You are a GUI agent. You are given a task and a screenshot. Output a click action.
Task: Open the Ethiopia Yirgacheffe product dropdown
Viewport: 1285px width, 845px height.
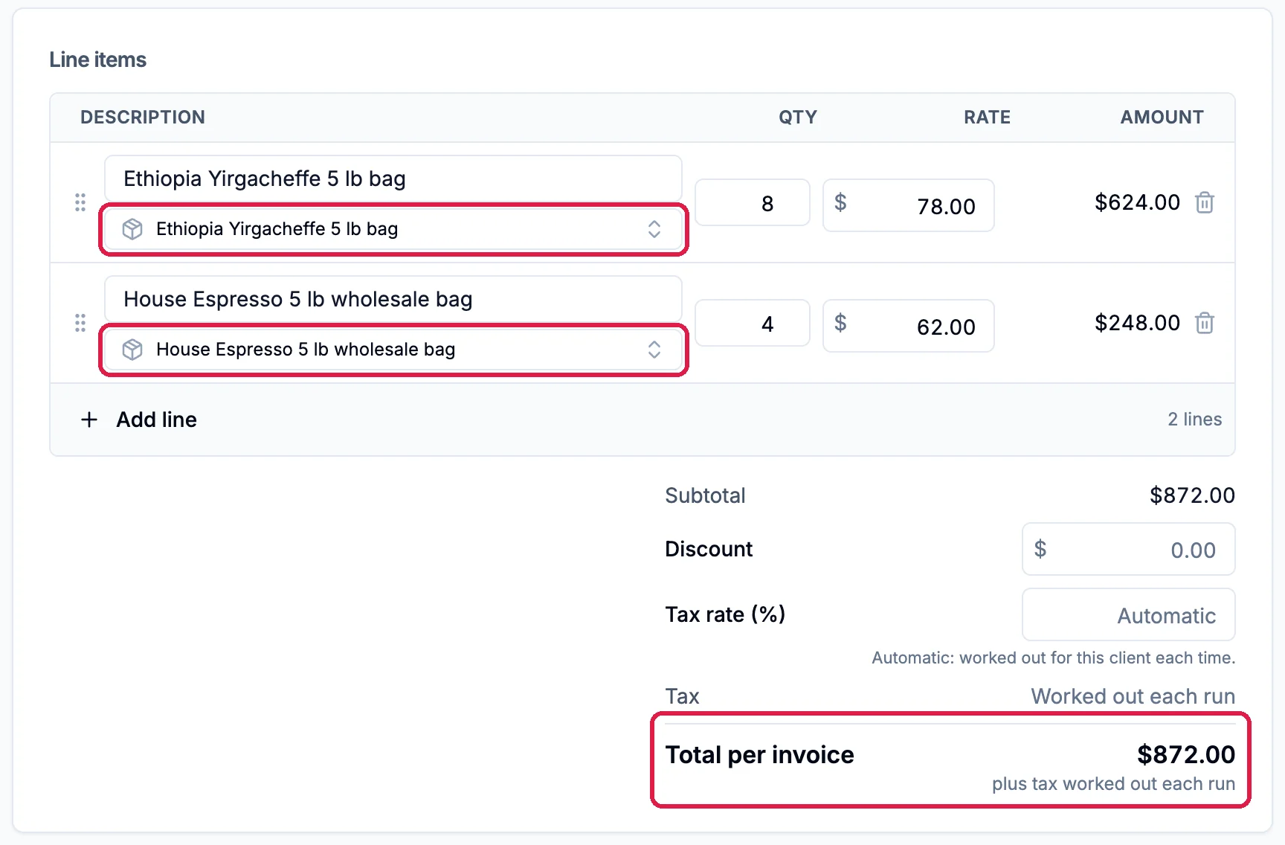[393, 229]
